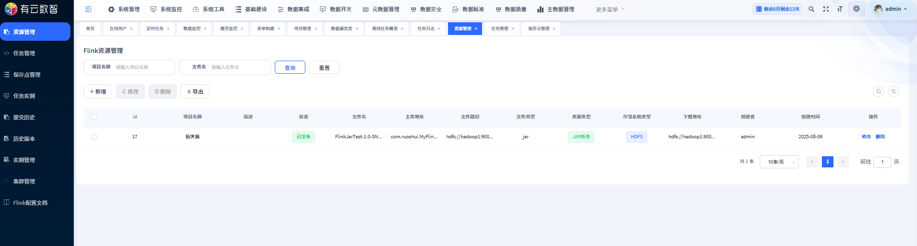This screenshot has height=246, width=917.
Task: Click 删除 link in row 17
Action: tap(880, 137)
